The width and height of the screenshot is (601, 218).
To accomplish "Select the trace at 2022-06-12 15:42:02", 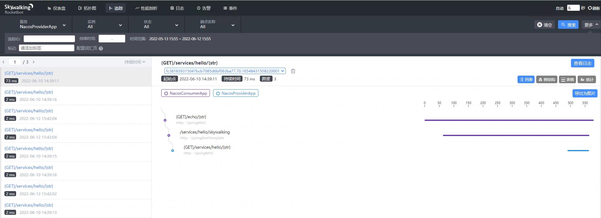I will click(76, 190).
